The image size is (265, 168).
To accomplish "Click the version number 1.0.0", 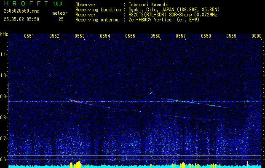I will tap(57, 3).
